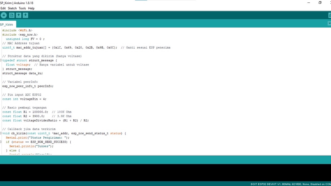Screen dimensions: 331x186
Task: Open the Tools menu
Action: [x=22, y=8]
